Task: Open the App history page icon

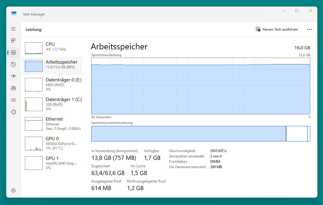Action: pos(13,64)
